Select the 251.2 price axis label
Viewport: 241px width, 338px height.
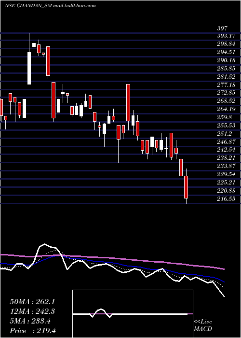[x=224, y=133]
